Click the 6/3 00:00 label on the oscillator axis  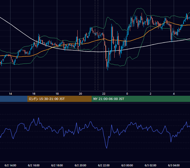coord(127,165)
